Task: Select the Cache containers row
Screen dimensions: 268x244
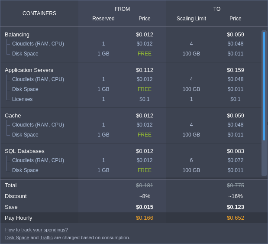Action: point(131,116)
